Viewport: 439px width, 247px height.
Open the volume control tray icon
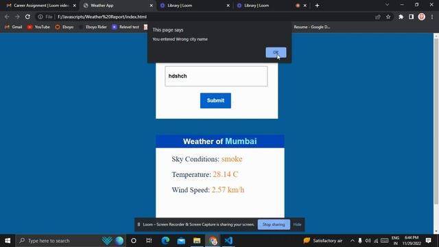pyautogui.click(x=368, y=241)
